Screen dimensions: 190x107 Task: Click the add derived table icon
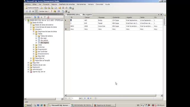[x=66, y=11]
